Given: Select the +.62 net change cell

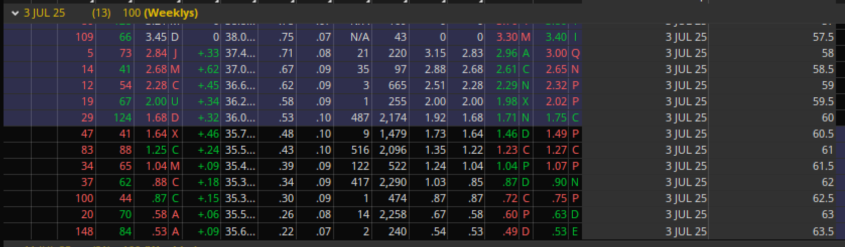Looking at the screenshot, I should click(x=202, y=69).
